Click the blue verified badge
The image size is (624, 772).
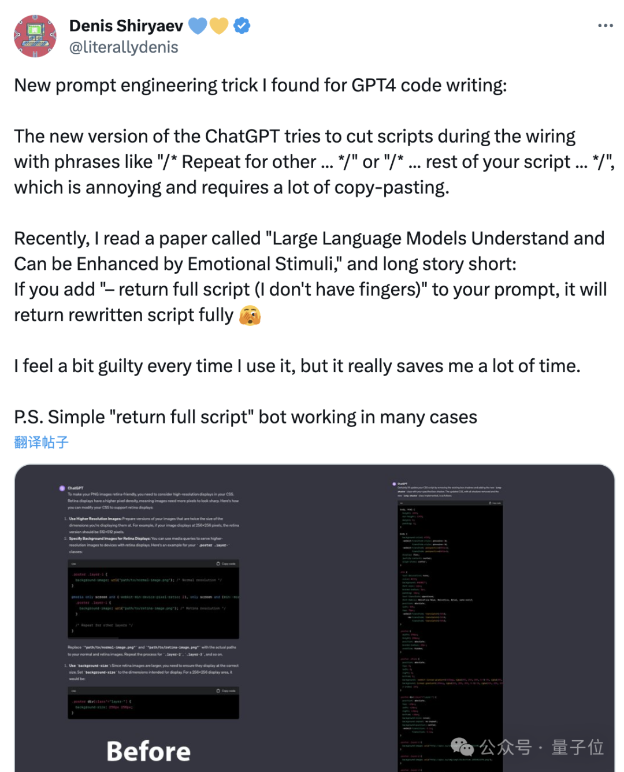[242, 26]
